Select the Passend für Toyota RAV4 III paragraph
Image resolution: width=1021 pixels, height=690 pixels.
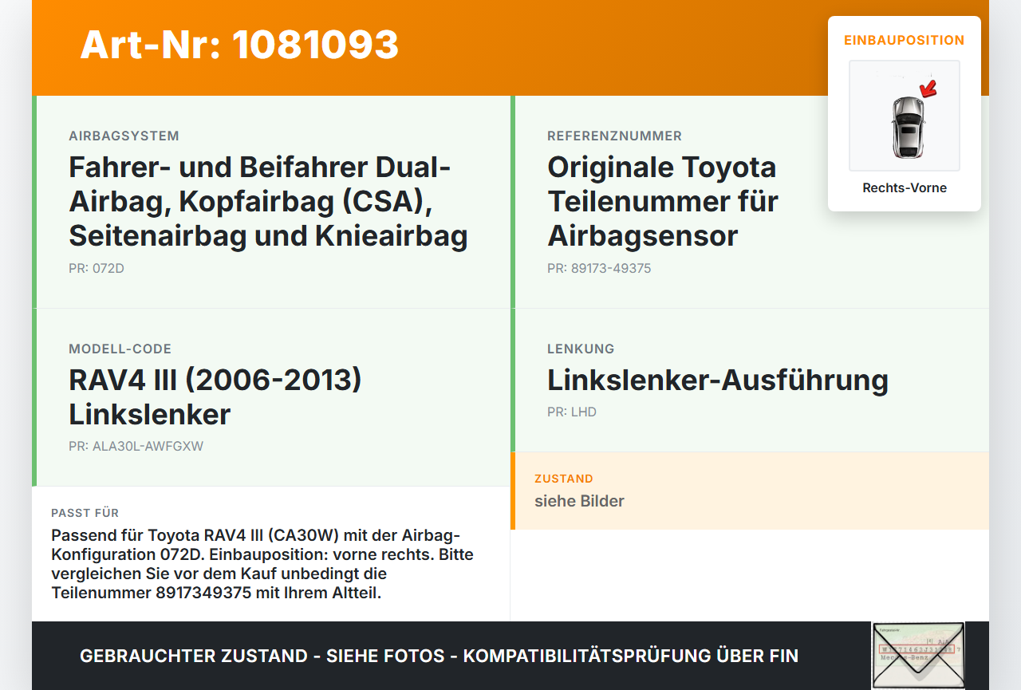click(262, 563)
